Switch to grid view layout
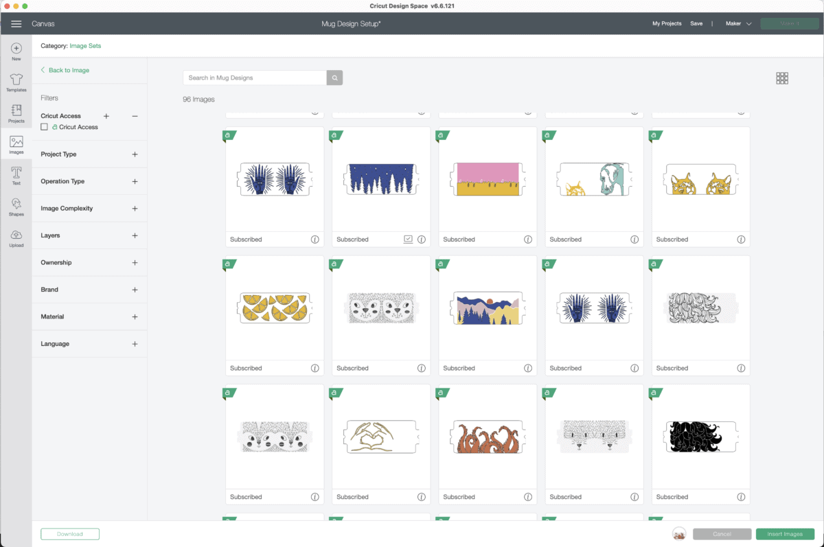 pos(781,78)
